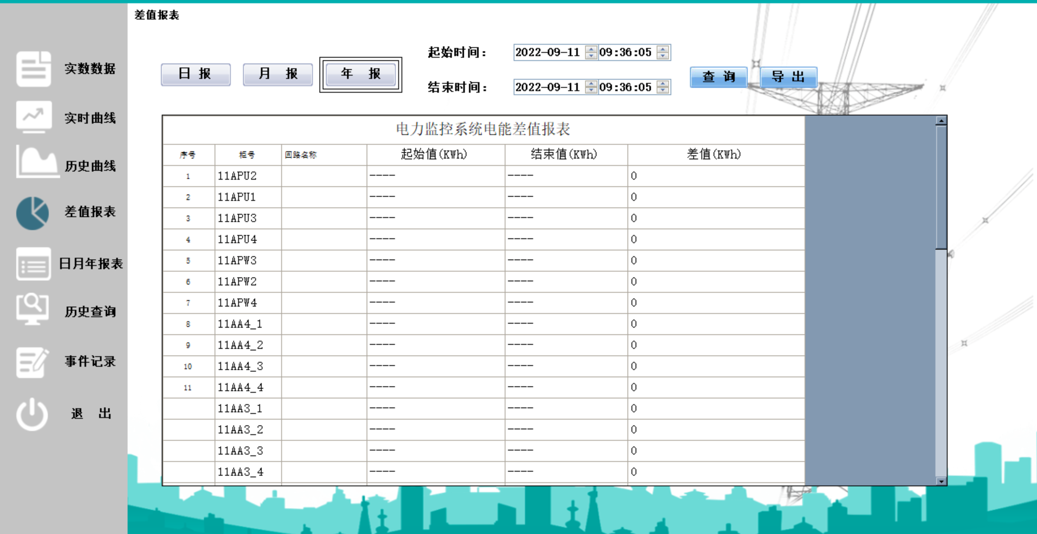Increase start time hour with up stepper
1037x534 pixels.
(x=662, y=49)
